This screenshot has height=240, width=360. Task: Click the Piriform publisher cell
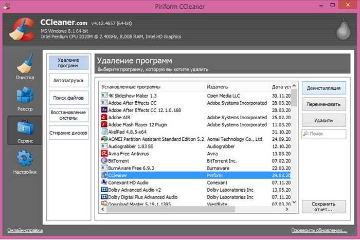tap(214, 175)
